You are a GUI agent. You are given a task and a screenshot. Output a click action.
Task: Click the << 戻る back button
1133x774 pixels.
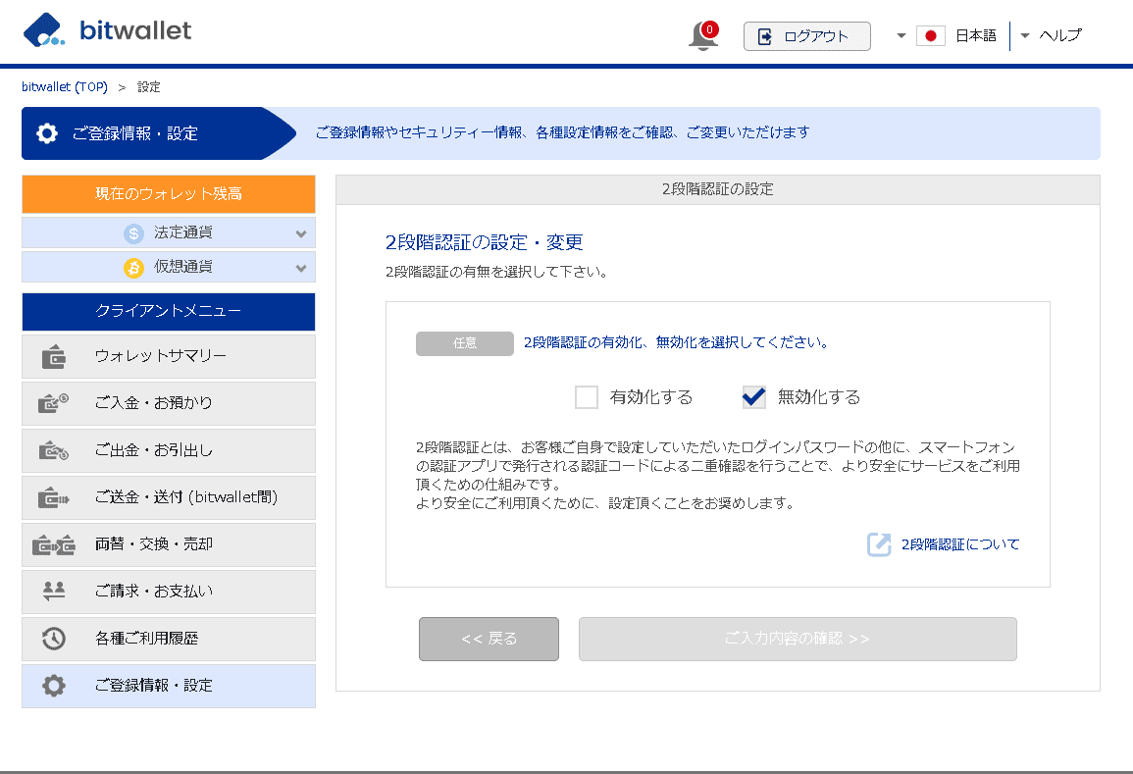tap(489, 639)
